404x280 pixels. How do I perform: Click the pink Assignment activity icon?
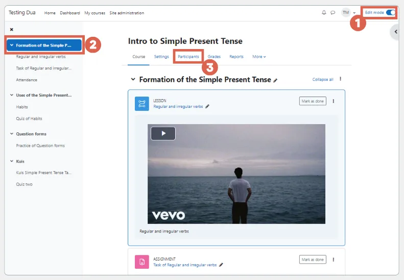141,262
